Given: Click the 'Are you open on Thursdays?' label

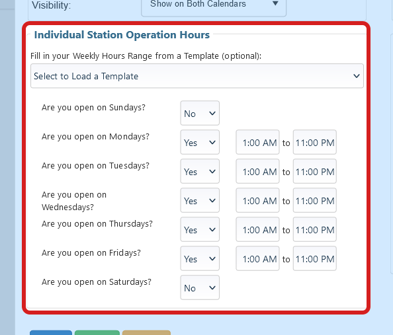Looking at the screenshot, I should tap(97, 224).
